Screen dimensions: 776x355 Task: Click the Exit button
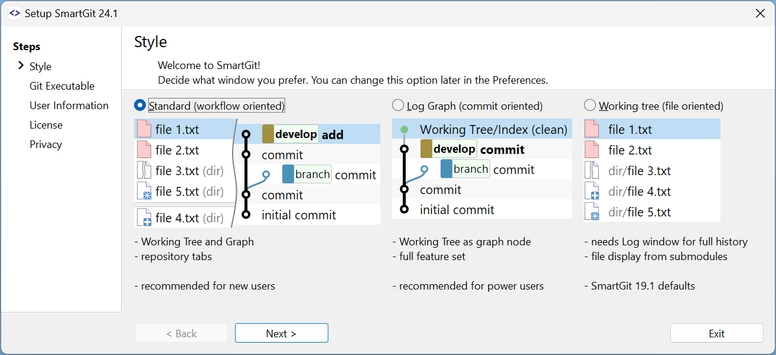coord(716,333)
